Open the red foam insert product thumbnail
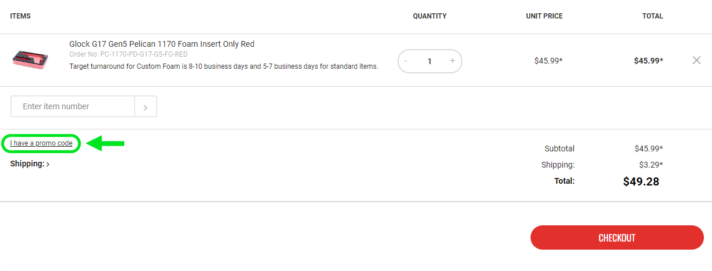The image size is (712, 271). point(31,60)
